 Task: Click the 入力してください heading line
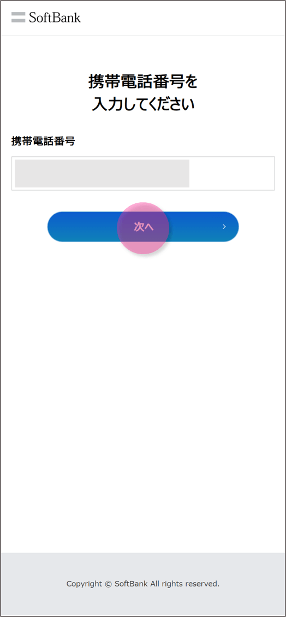coord(143,105)
